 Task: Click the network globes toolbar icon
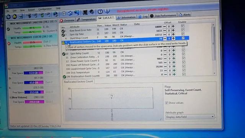tap(77, 13)
